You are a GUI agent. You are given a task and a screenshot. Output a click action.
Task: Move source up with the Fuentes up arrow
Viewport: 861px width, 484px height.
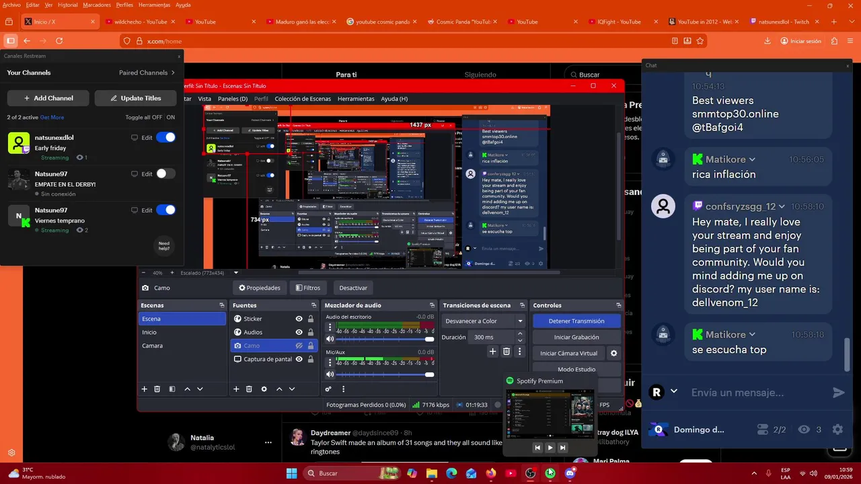click(x=279, y=389)
